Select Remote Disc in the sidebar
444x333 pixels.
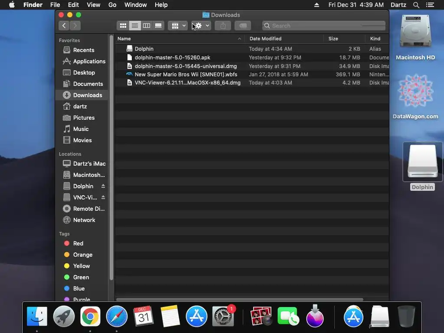(82, 209)
